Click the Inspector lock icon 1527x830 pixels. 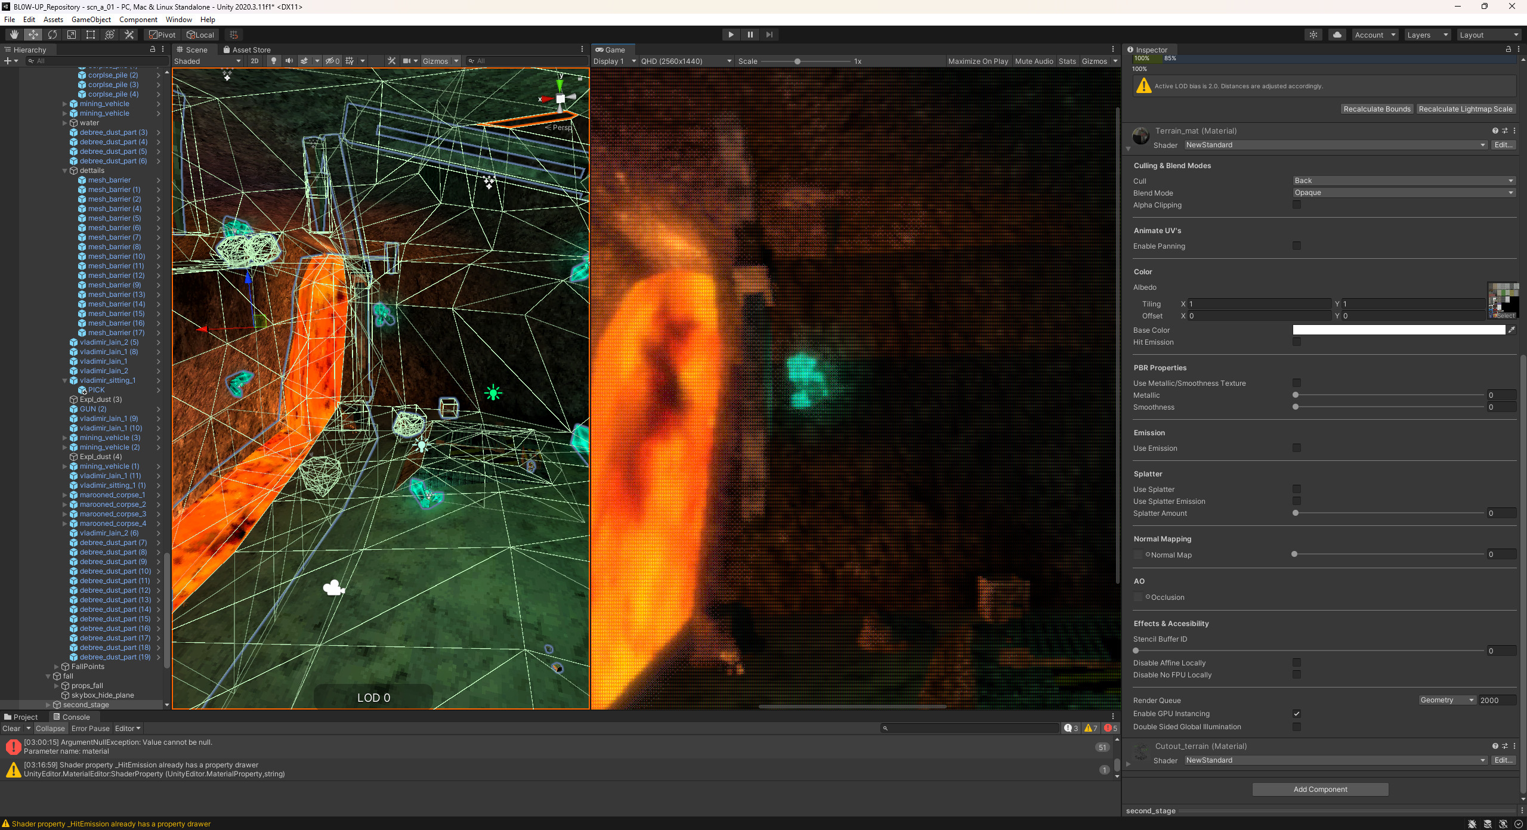click(1507, 49)
